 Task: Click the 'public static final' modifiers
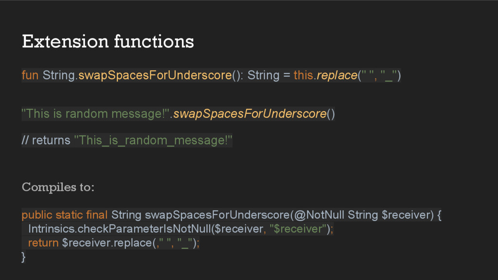[x=65, y=215]
